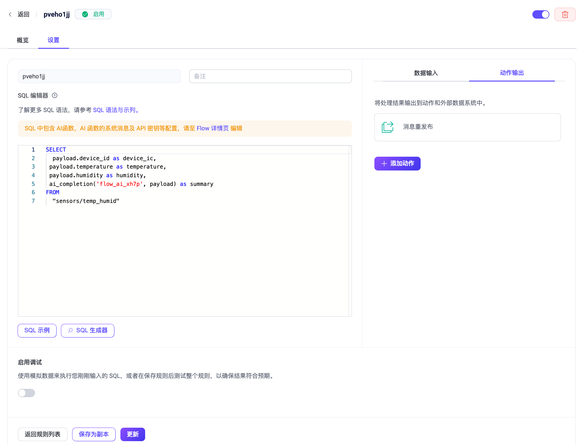Click the help icon beside SQL 编辑器
The image size is (577, 445).
click(55, 95)
